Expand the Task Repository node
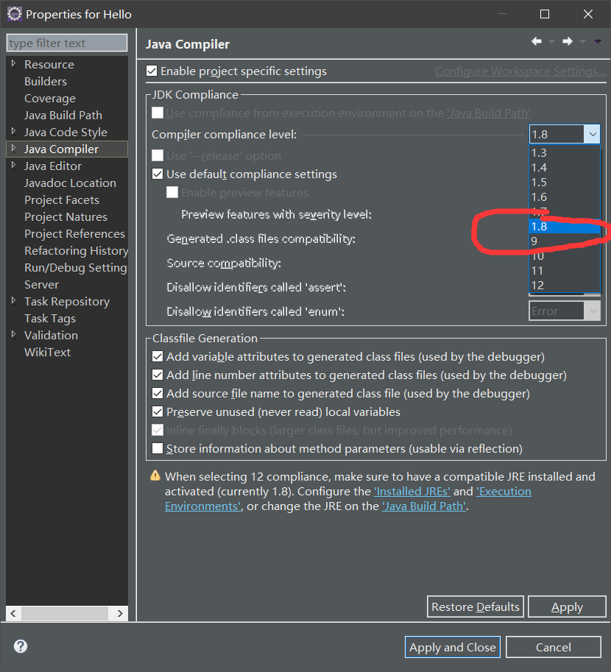 tap(14, 301)
